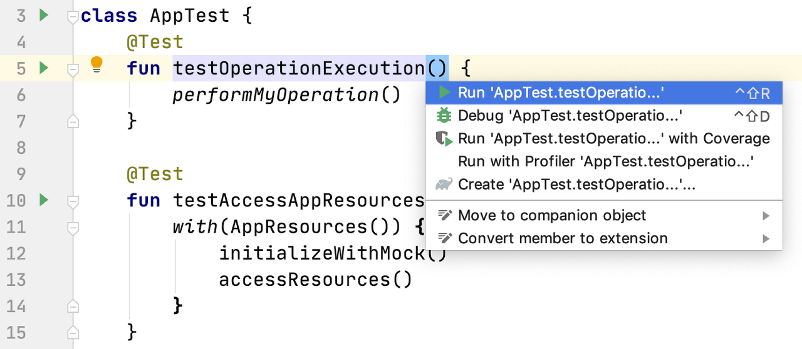Expand the Move to companion object submenu arrow
This screenshot has height=349, width=802.
coord(766,216)
